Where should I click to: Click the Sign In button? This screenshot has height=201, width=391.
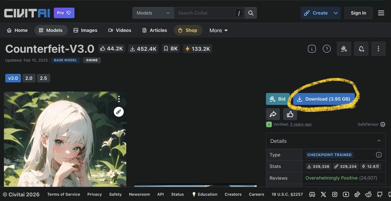pyautogui.click(x=358, y=13)
